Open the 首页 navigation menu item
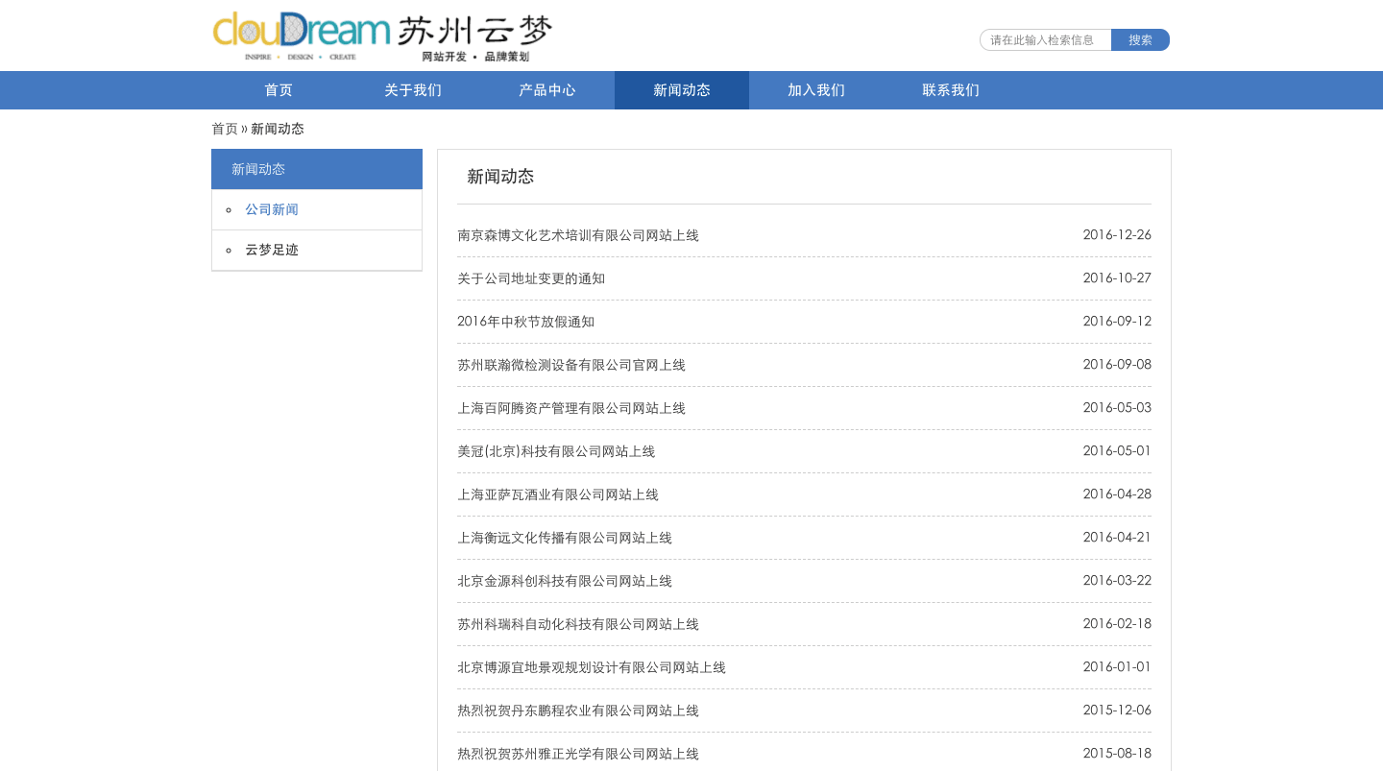The height and width of the screenshot is (771, 1383). pyautogui.click(x=279, y=90)
